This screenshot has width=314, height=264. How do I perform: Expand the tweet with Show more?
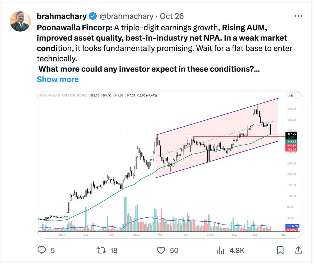[x=58, y=79]
